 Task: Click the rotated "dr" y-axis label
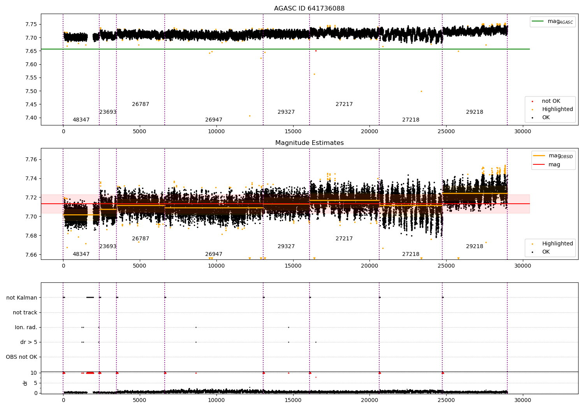tap(25, 383)
